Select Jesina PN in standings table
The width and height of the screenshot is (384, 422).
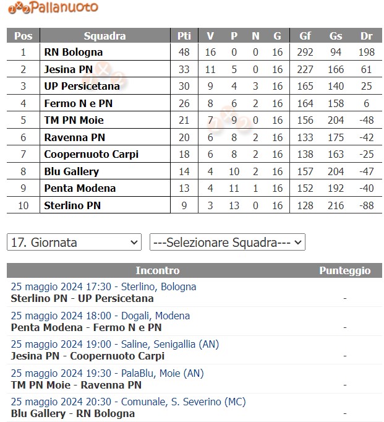pyautogui.click(x=70, y=69)
